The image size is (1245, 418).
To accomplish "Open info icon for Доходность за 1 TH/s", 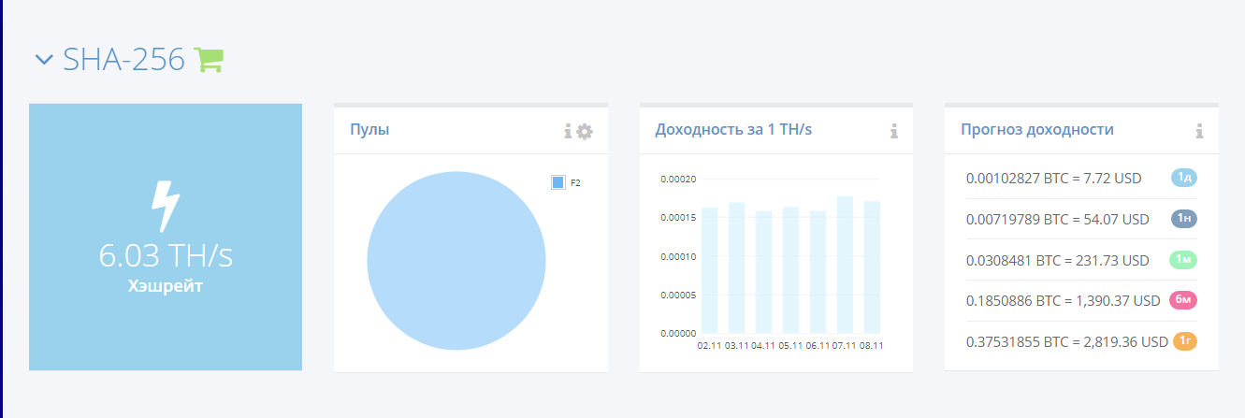I will click(894, 131).
